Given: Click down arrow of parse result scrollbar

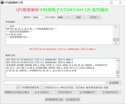Looking at the screenshot, I should point(117,76).
